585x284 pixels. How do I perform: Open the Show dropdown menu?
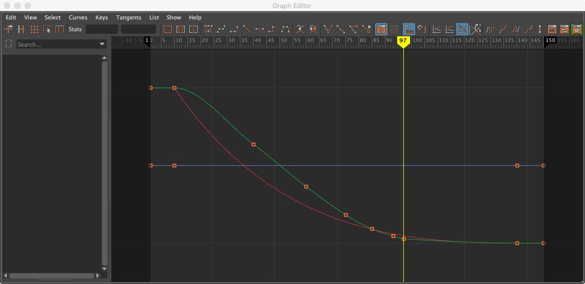(x=174, y=17)
